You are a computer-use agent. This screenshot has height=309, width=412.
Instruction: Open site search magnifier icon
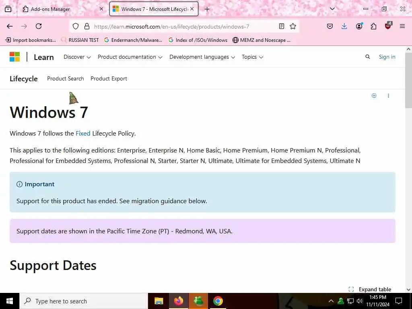point(368,57)
